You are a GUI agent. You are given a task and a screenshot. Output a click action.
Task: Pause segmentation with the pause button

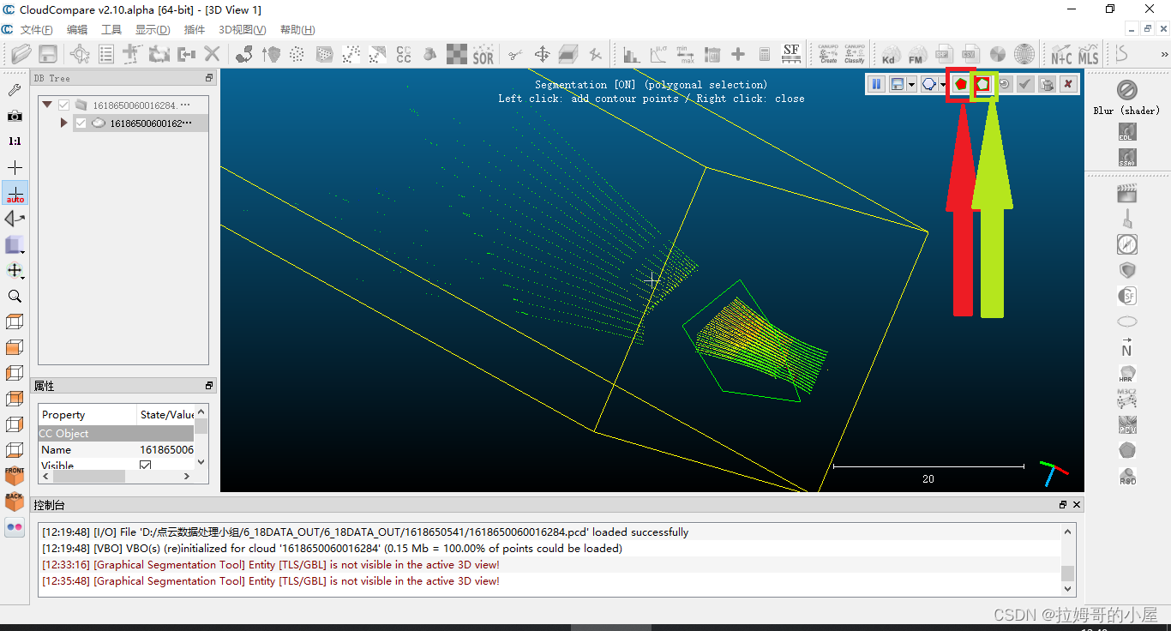[x=876, y=84]
